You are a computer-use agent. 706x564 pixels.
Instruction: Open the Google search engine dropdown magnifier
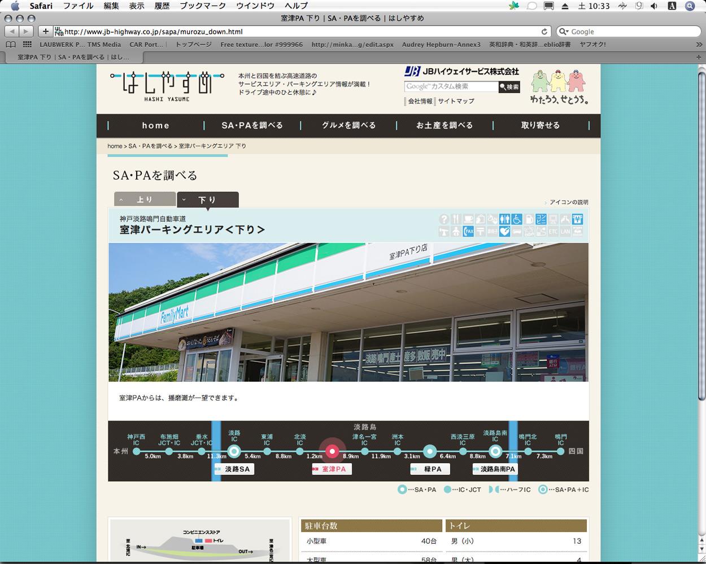pos(564,32)
